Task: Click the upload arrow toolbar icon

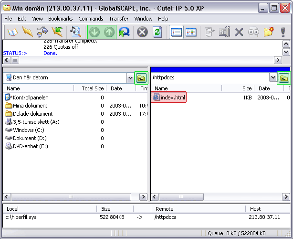Action: click(x=109, y=32)
